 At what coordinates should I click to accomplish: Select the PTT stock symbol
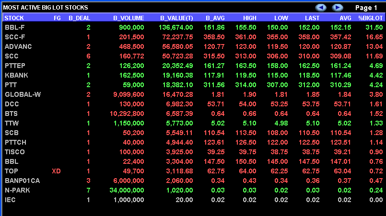point(11,85)
